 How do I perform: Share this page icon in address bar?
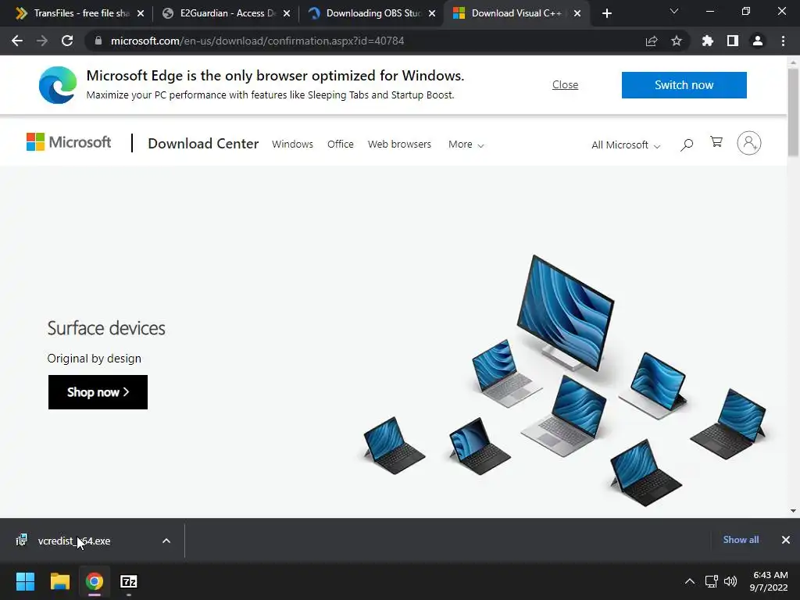click(x=652, y=41)
